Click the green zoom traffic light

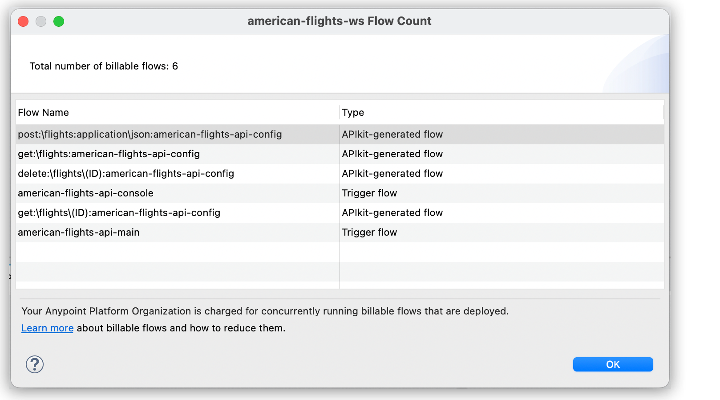[59, 21]
